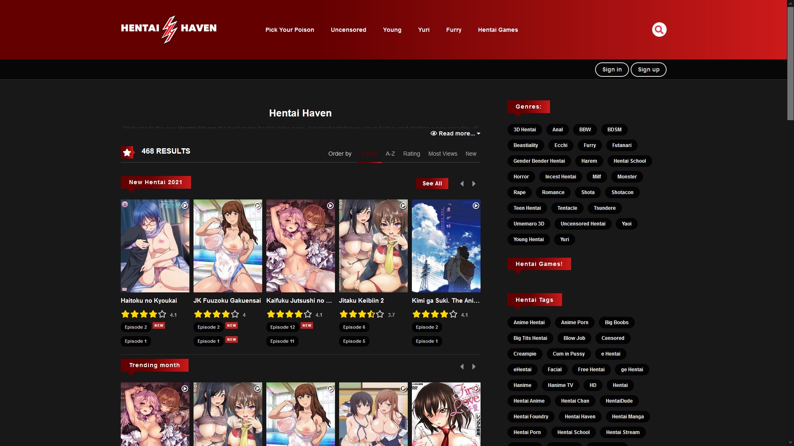
Task: Sort results by Rating
Action: pyautogui.click(x=411, y=154)
